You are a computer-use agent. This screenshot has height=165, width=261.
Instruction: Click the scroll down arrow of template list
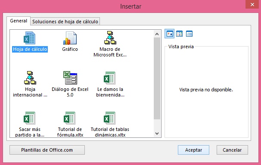pyautogui.click(x=157, y=134)
